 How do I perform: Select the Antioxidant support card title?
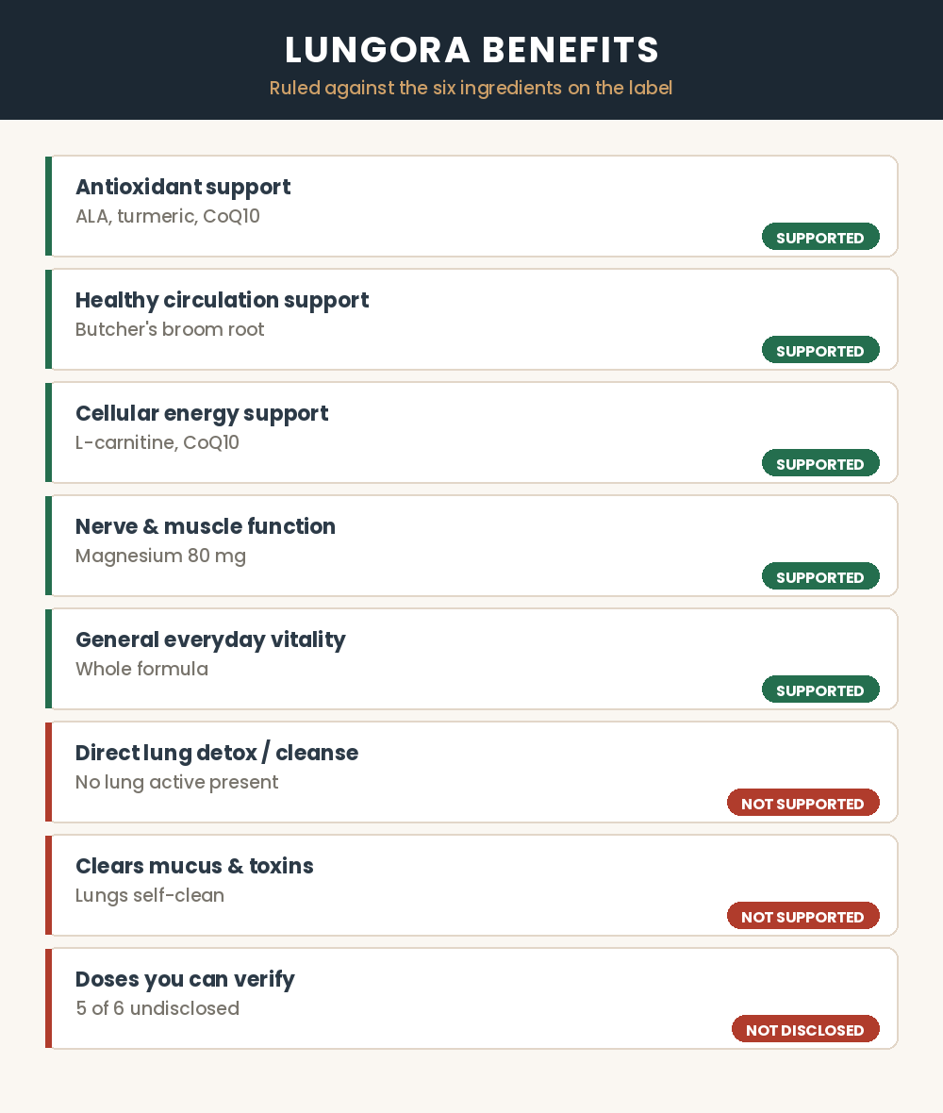tap(183, 187)
